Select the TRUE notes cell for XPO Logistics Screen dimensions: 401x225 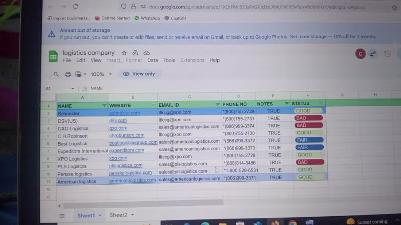[275, 155]
